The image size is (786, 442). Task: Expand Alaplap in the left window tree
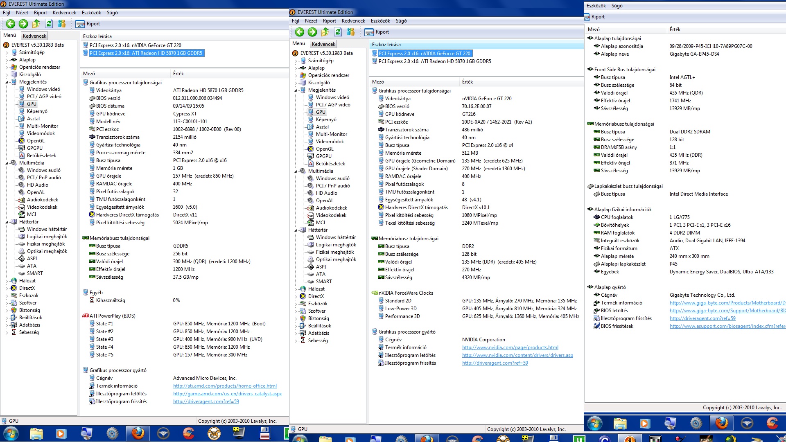tap(7, 60)
